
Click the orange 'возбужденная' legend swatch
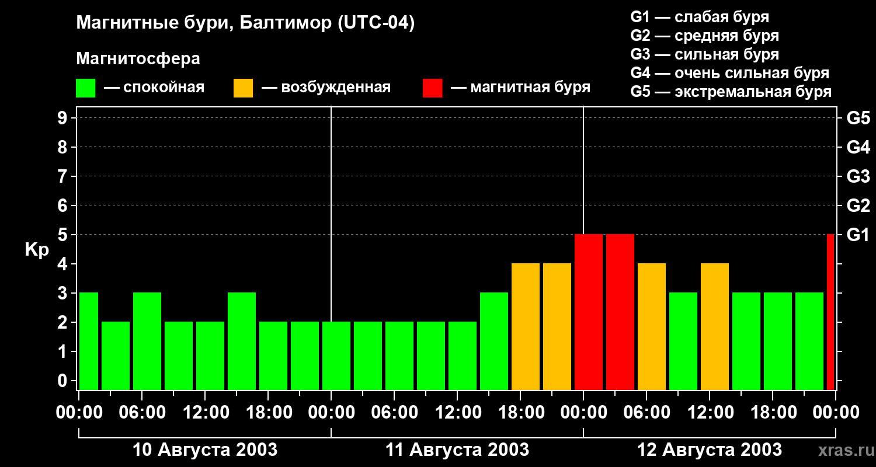click(x=243, y=88)
